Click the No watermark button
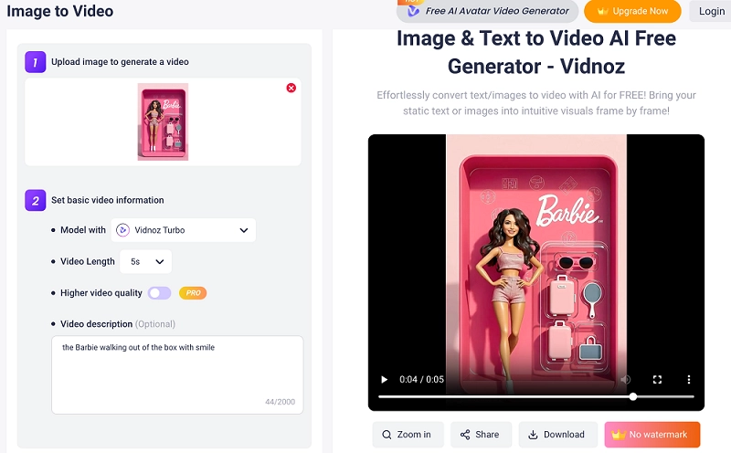The height and width of the screenshot is (453, 731). 652,435
